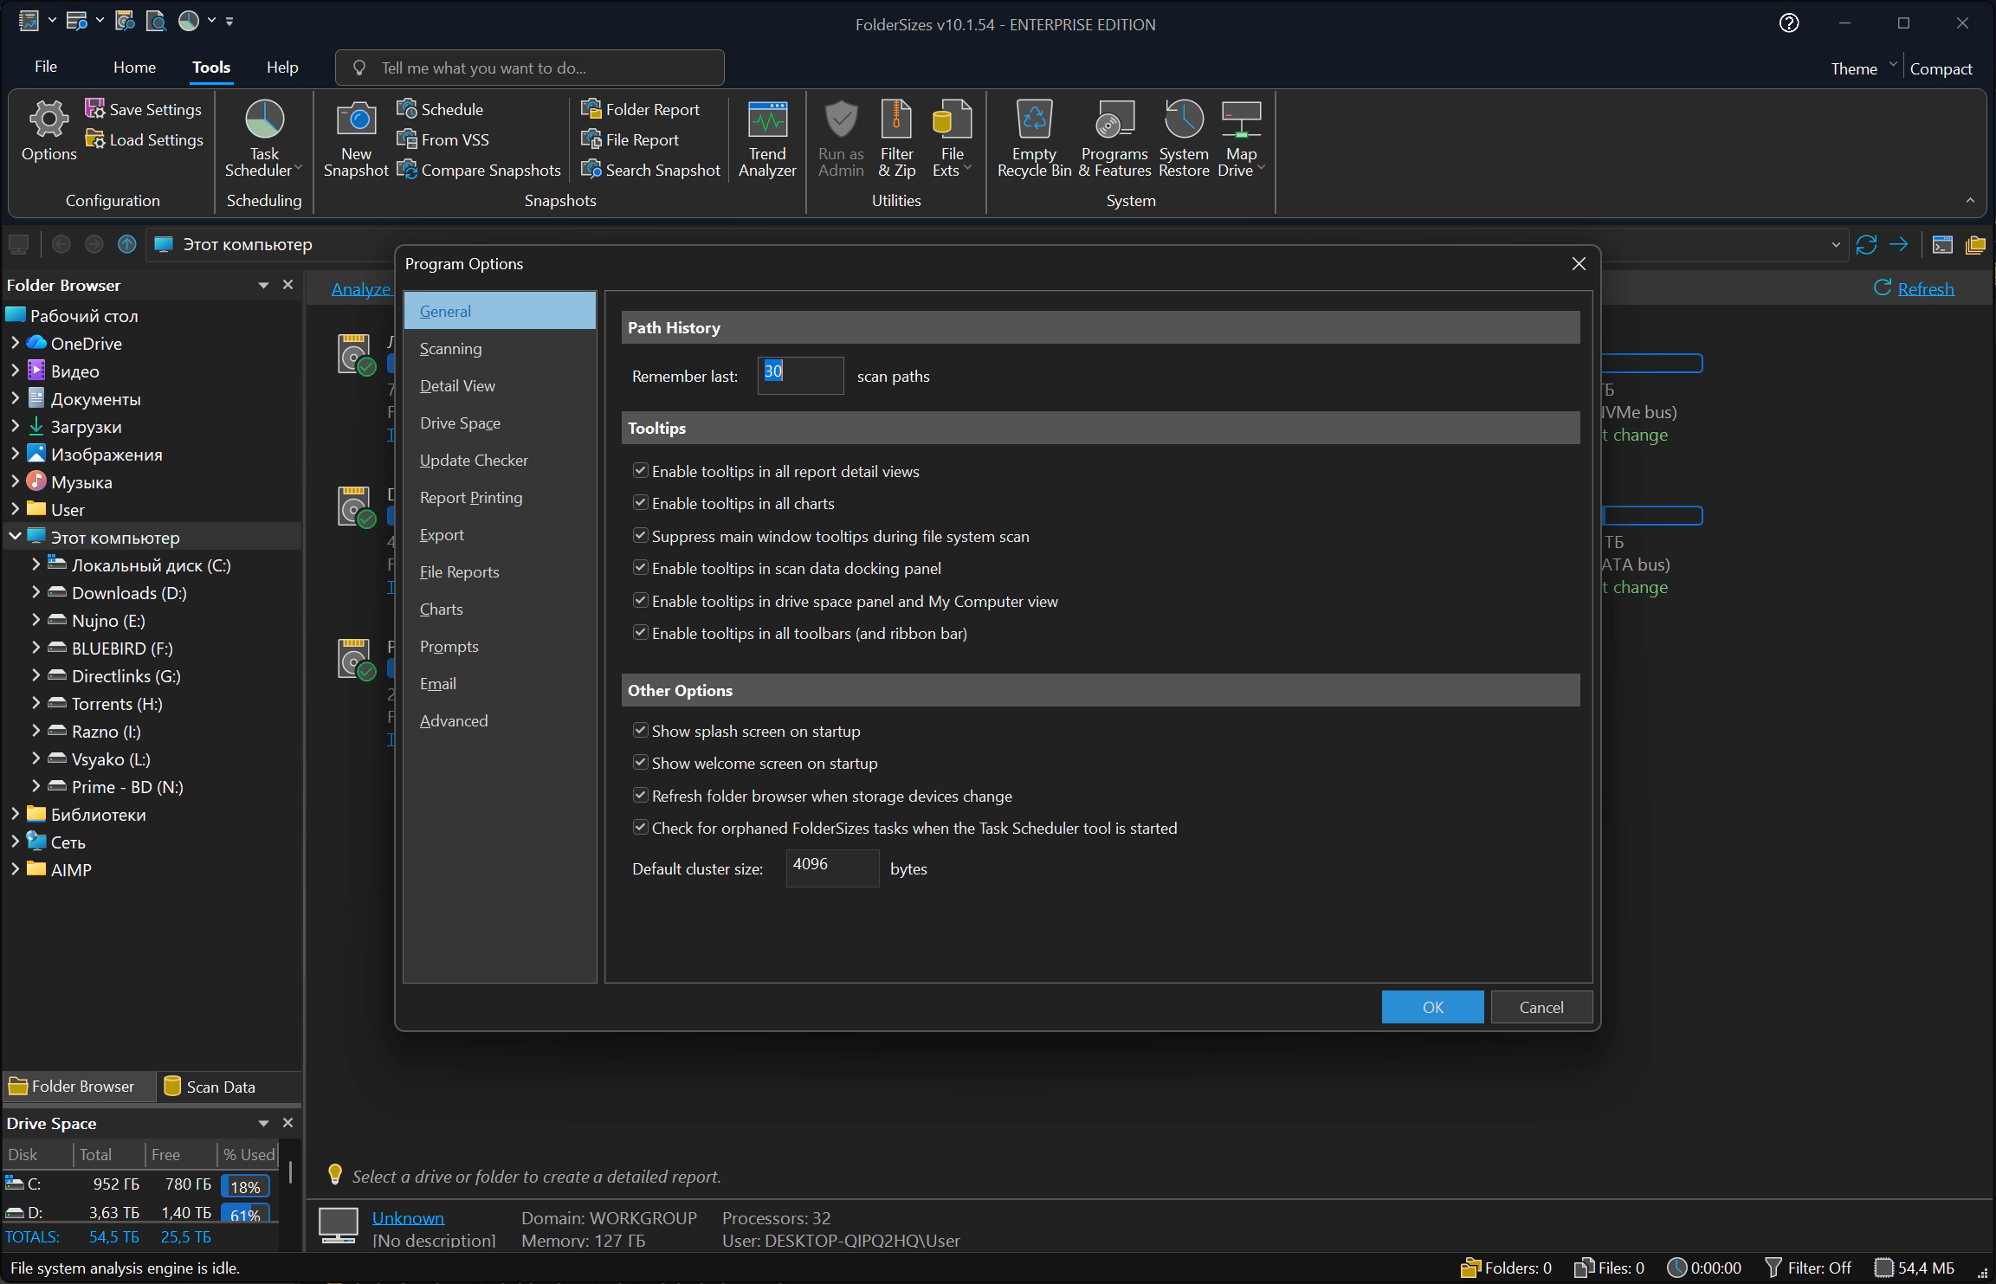Viewport: 1996px width, 1284px height.
Task: Click the help question mark icon
Action: click(1789, 23)
